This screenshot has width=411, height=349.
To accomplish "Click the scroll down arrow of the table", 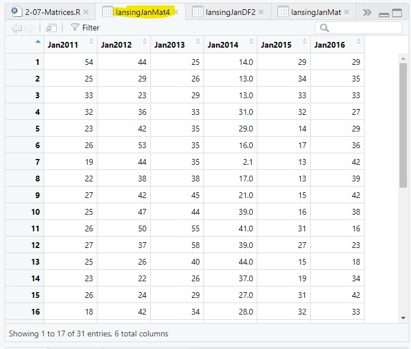I will click(403, 318).
